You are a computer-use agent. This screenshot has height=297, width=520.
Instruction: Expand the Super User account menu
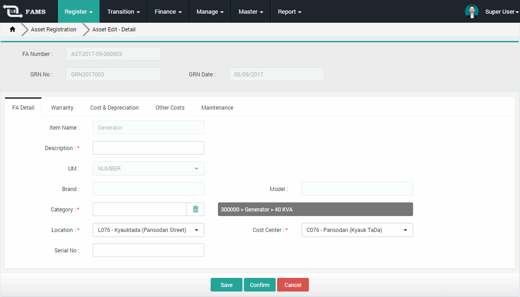point(501,11)
